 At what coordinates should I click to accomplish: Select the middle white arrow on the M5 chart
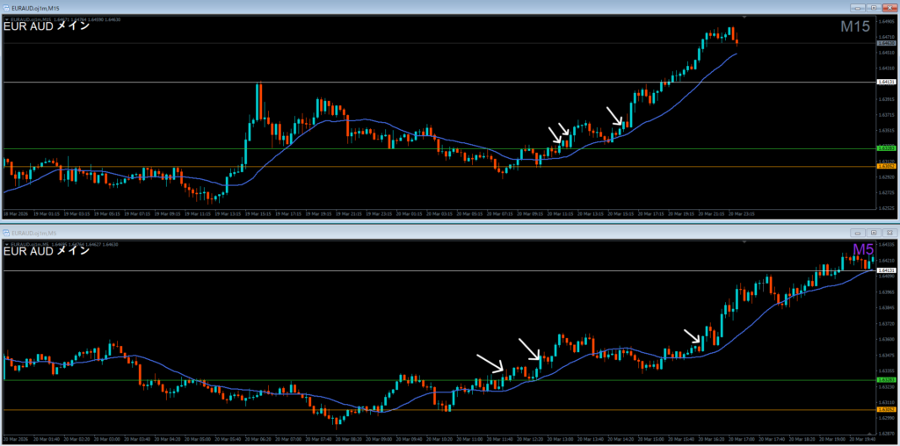(x=530, y=349)
